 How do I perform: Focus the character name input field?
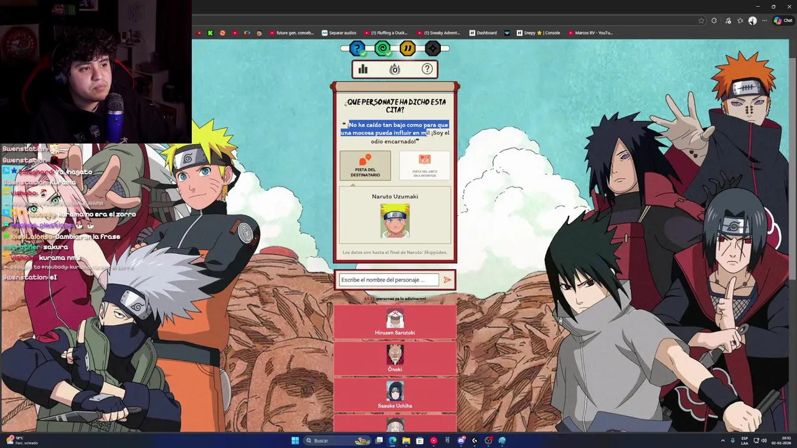click(389, 280)
